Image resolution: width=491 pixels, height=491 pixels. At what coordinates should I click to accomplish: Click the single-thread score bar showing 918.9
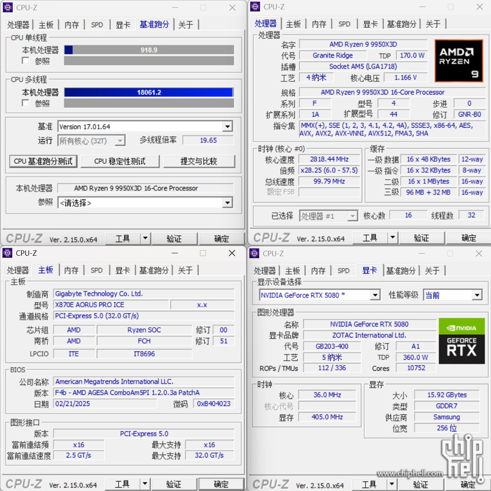[x=149, y=50]
